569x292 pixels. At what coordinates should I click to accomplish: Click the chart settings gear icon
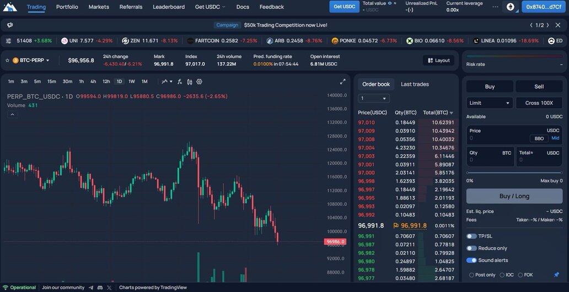(199, 82)
